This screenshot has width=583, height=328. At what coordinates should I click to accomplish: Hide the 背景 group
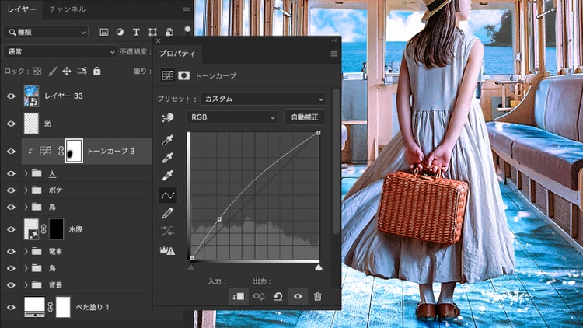[x=11, y=284]
